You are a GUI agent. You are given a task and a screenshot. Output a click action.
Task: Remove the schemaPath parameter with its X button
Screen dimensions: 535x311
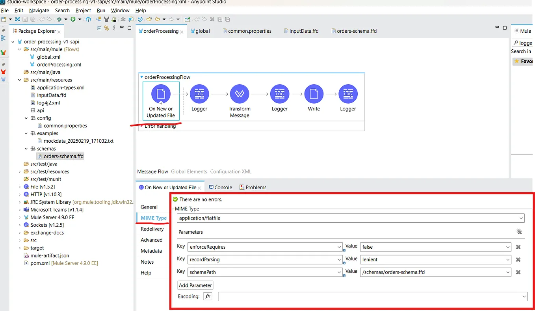(x=518, y=272)
